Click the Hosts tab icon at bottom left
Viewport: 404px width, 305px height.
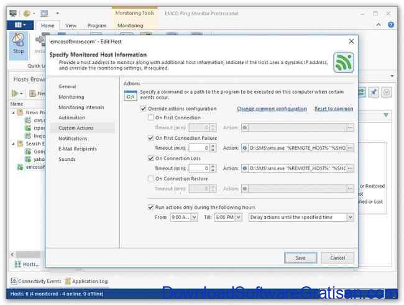17,264
